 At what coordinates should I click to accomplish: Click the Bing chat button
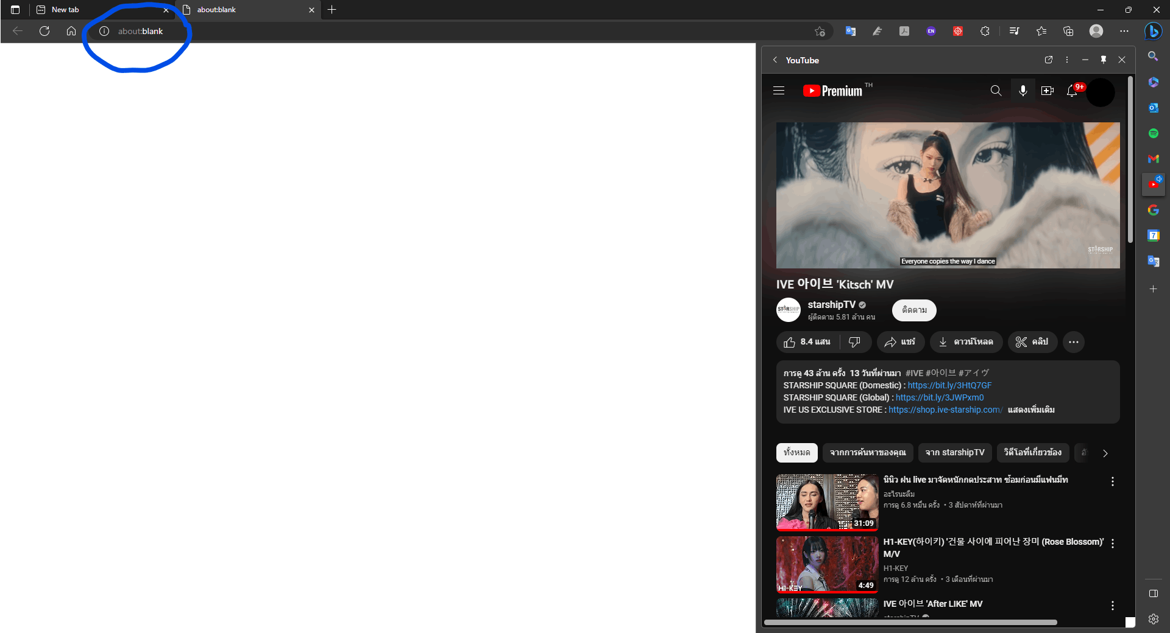1153,31
